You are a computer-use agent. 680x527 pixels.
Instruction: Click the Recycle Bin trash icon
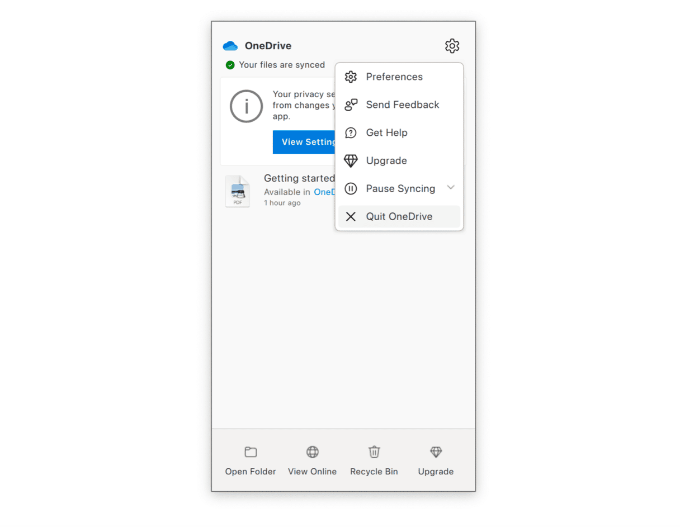(x=374, y=452)
